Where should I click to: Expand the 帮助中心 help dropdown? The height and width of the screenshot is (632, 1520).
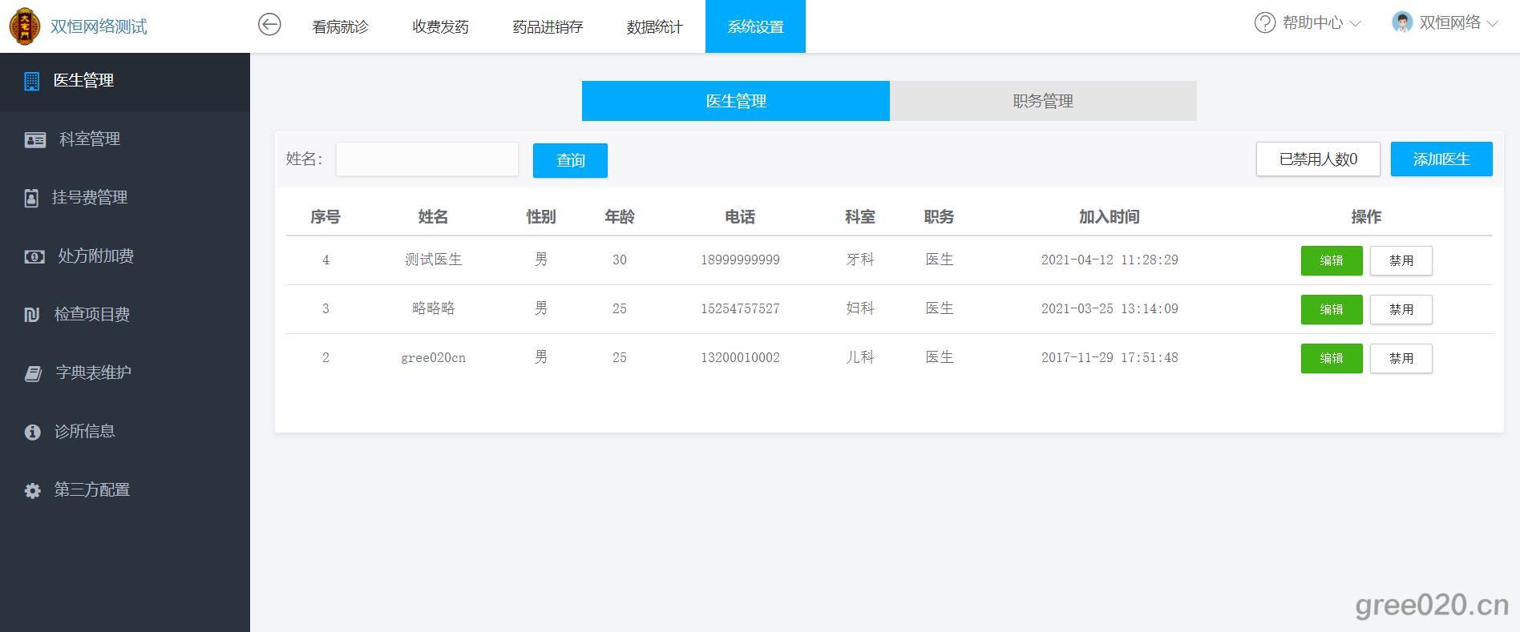coord(1308,23)
